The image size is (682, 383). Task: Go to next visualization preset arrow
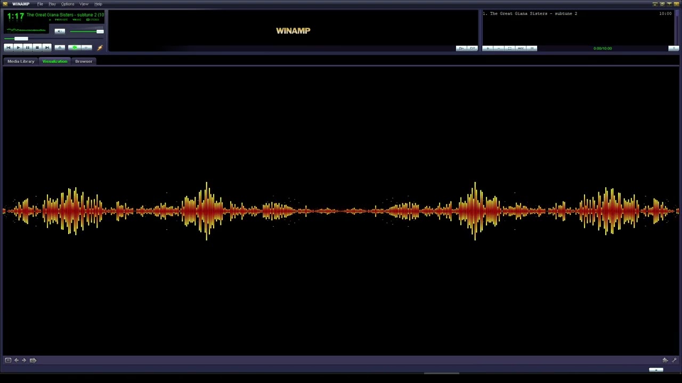pyautogui.click(x=24, y=360)
